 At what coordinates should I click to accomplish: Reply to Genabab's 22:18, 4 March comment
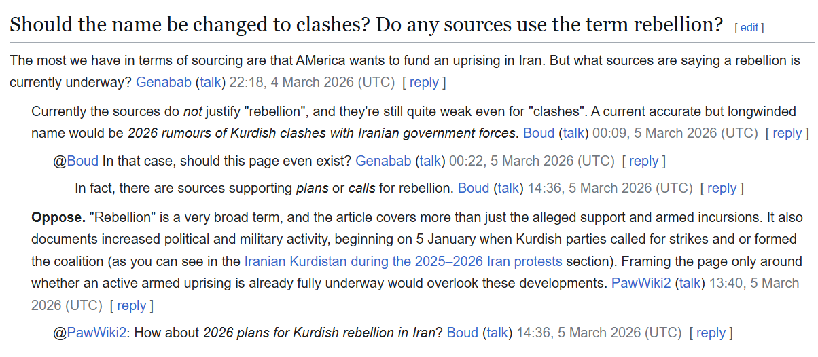(x=424, y=82)
